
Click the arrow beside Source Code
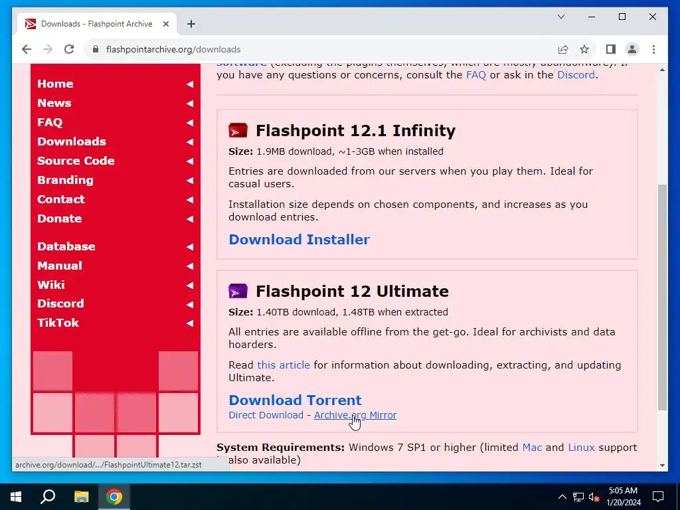point(190,161)
